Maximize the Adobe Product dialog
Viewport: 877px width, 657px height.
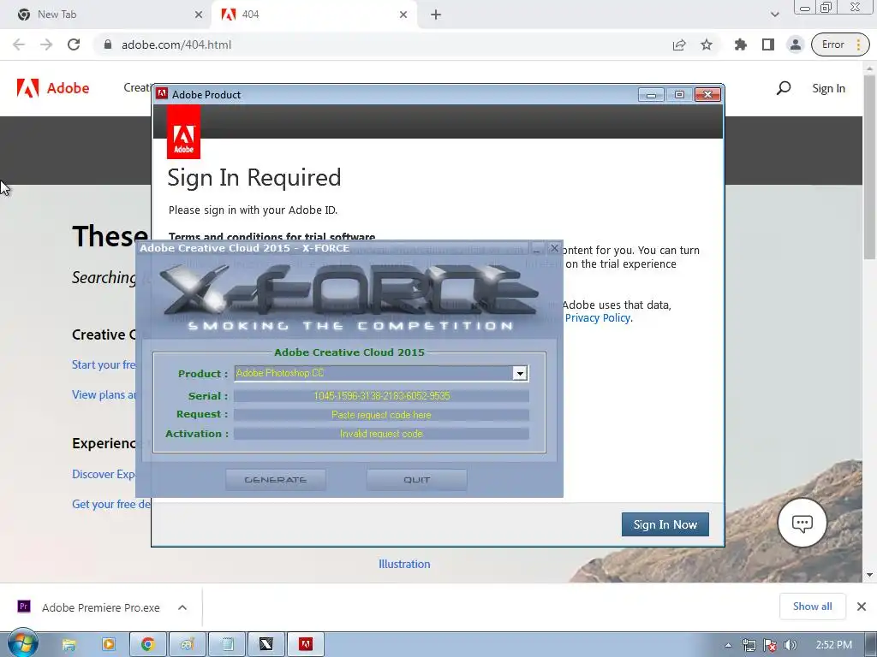[x=679, y=94]
